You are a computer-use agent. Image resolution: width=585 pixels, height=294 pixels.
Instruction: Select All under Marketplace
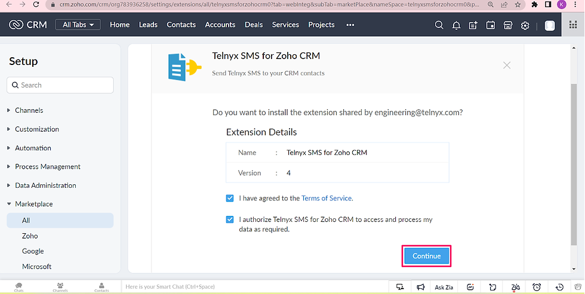(x=60, y=220)
